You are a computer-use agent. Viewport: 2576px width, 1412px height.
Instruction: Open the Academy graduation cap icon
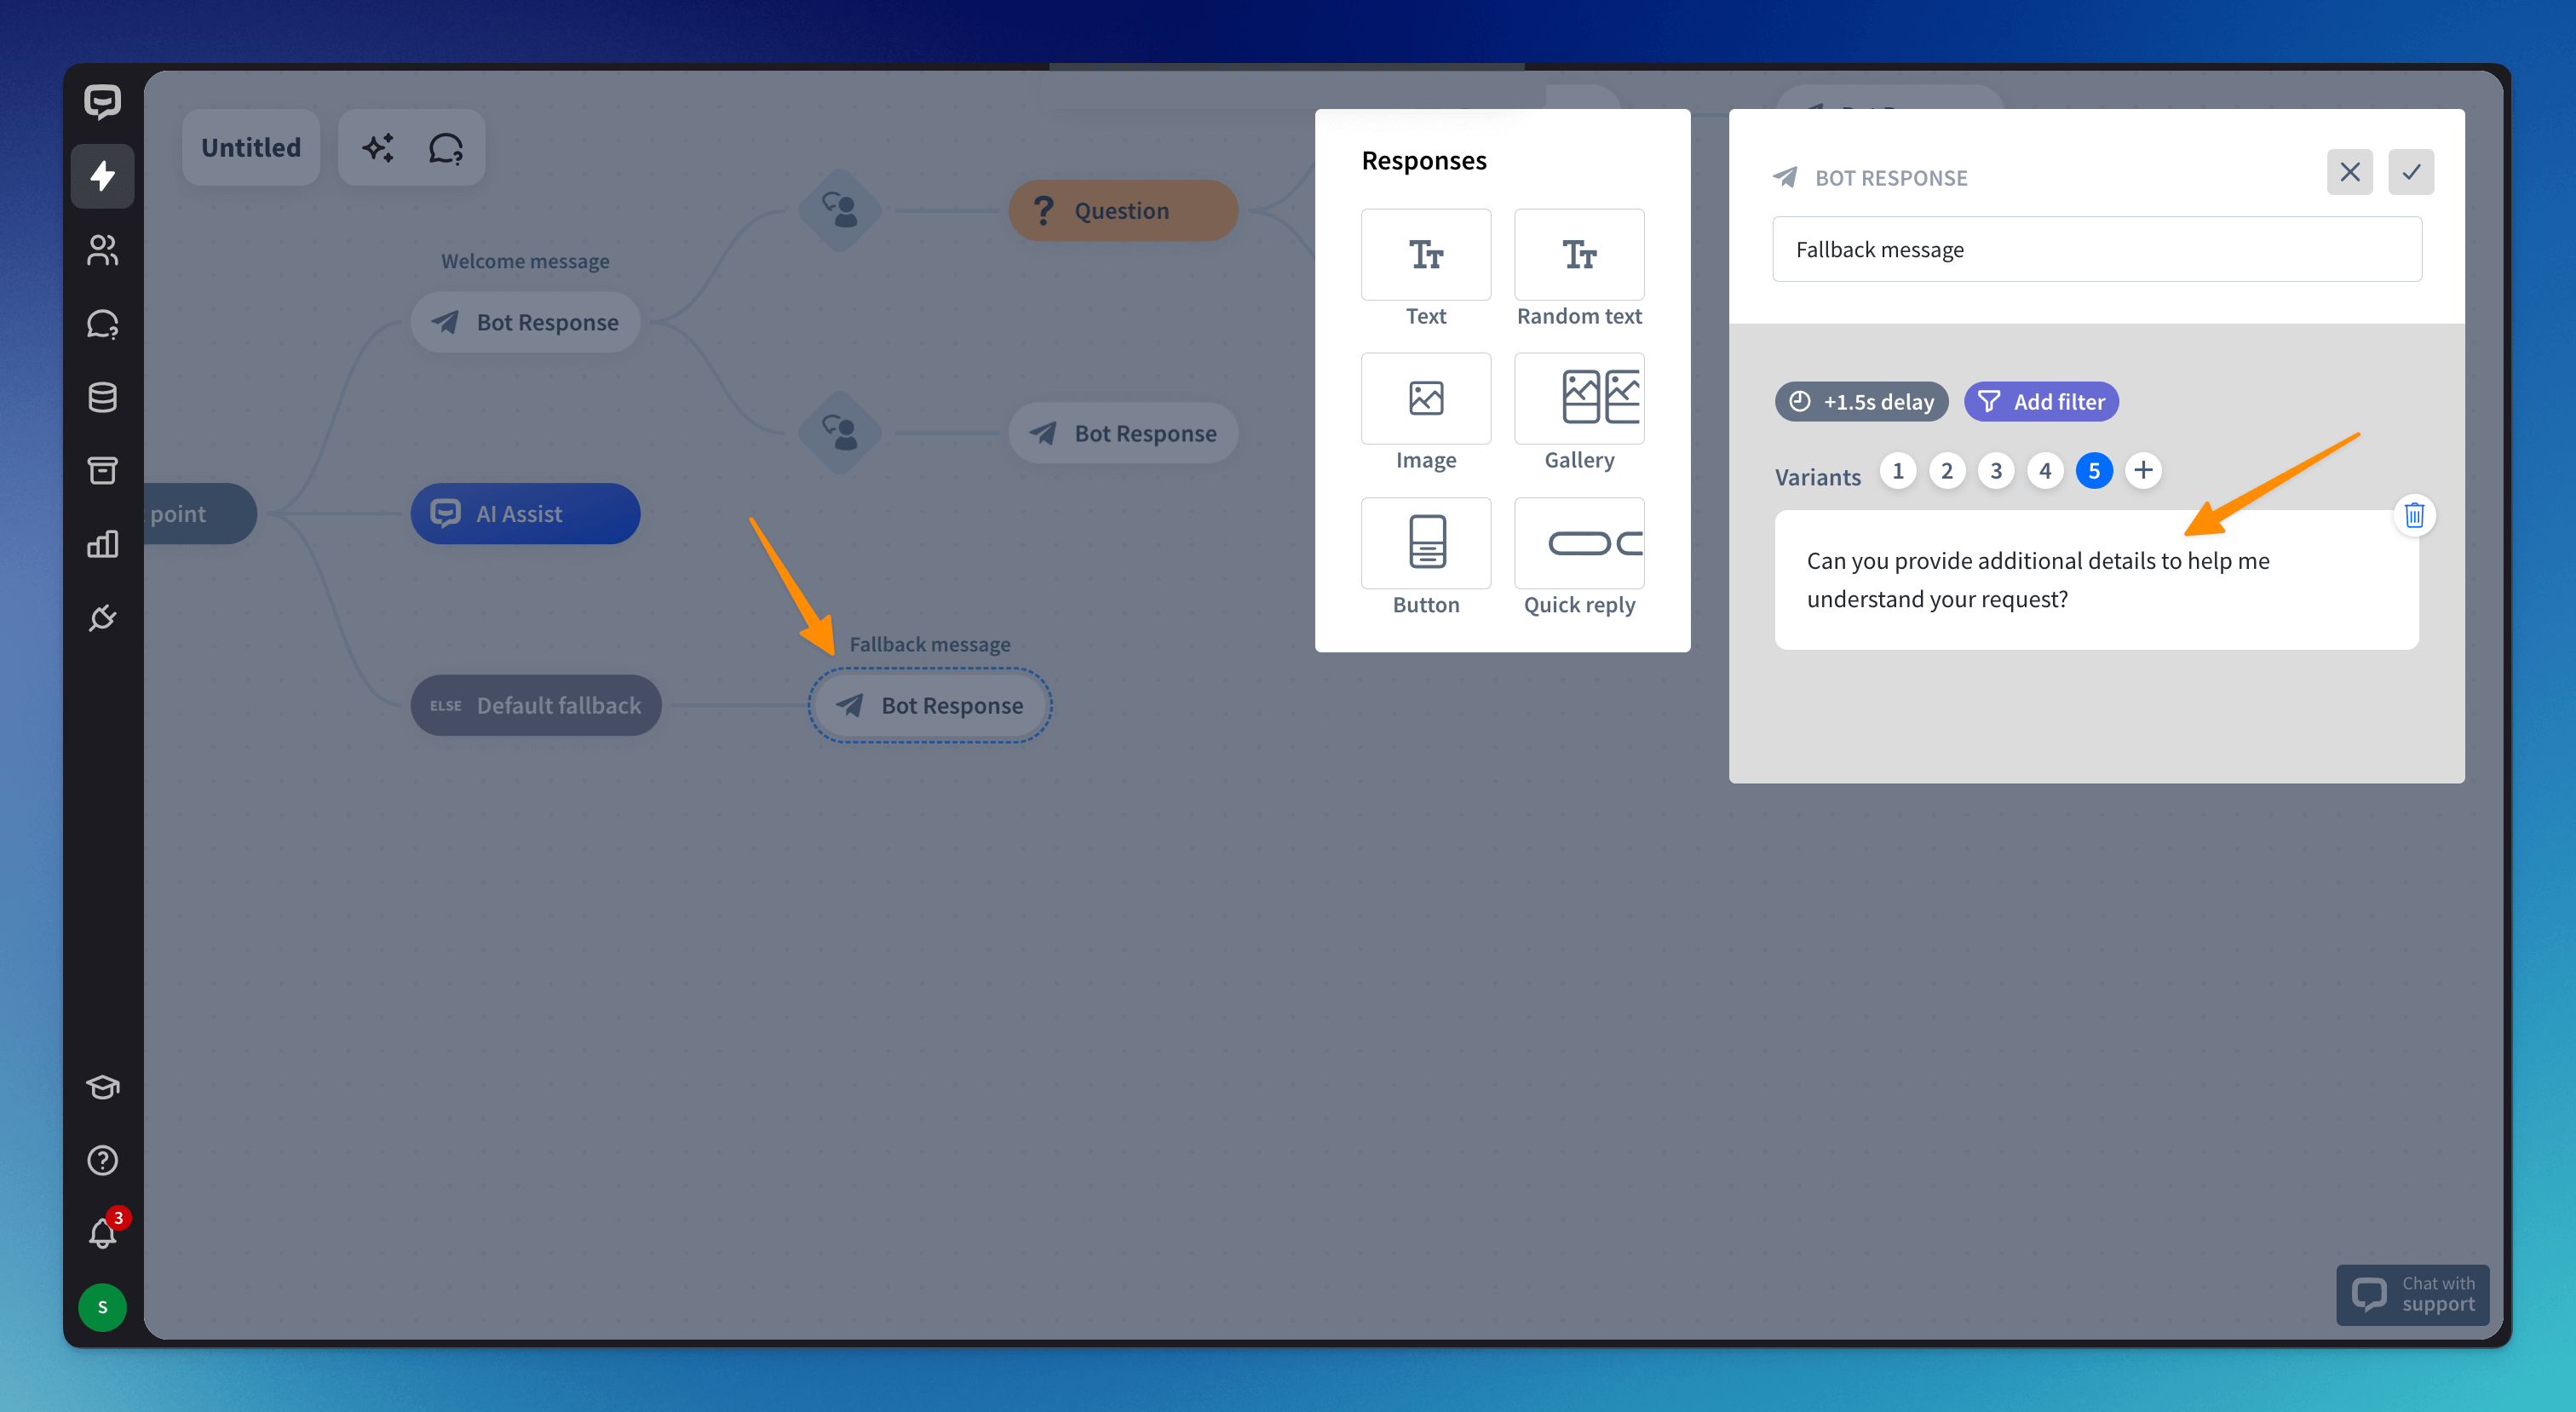pos(102,1087)
